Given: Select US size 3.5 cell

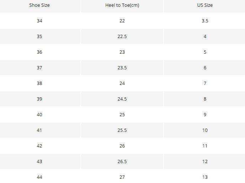Looking at the screenshot, I should click(x=205, y=21).
